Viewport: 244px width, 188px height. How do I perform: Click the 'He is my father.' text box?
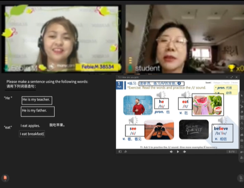coord(38,112)
